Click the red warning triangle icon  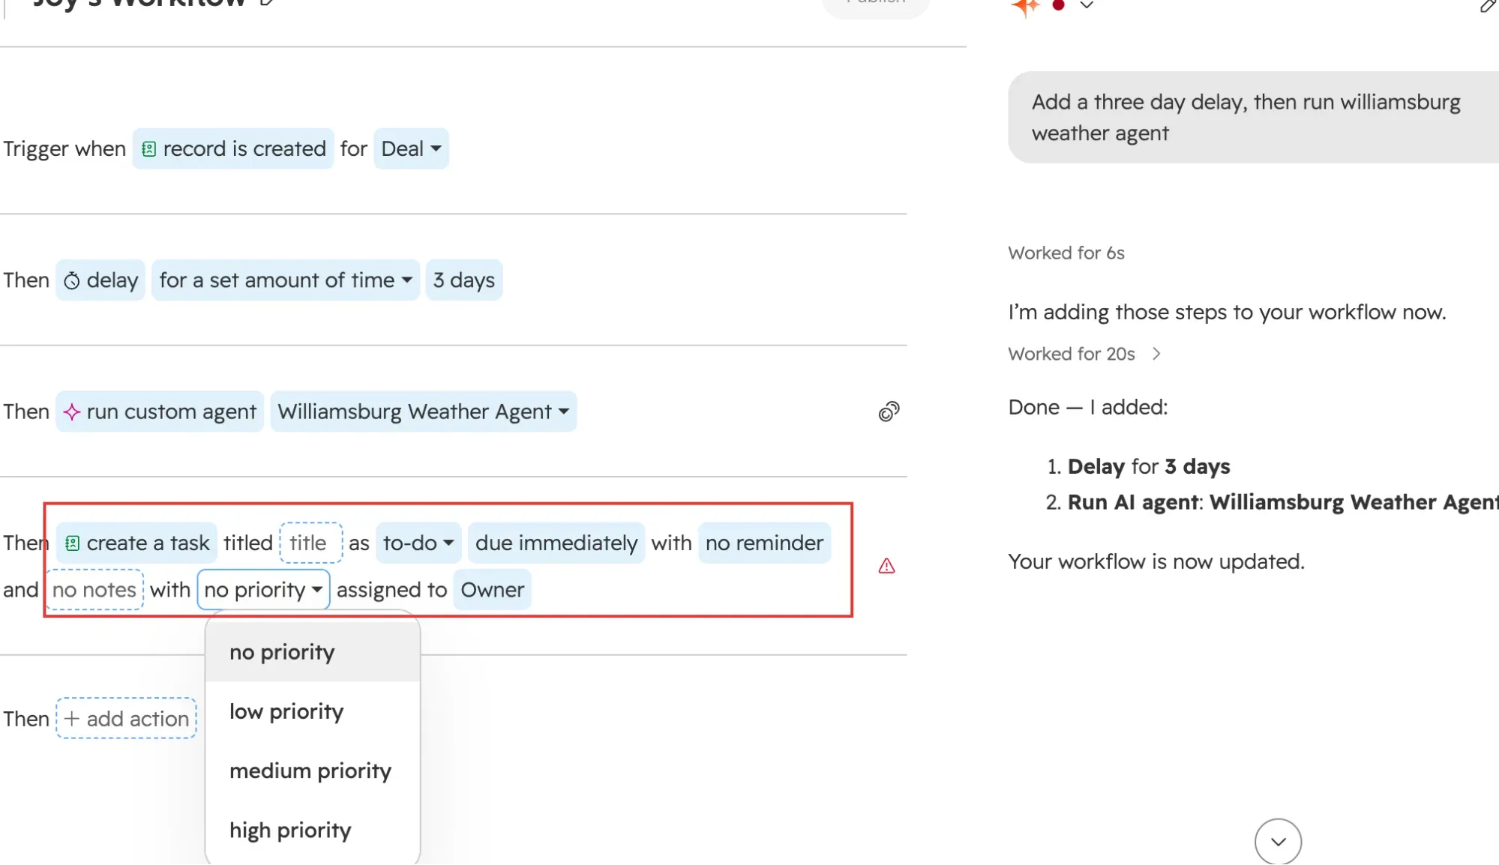tap(886, 566)
